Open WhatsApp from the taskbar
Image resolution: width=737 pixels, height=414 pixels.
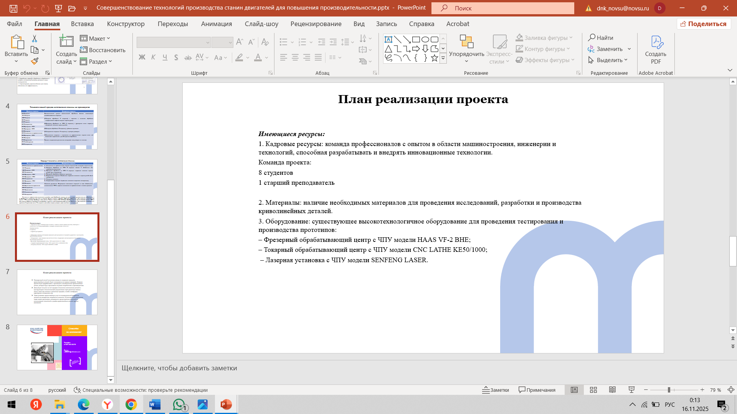[x=179, y=405]
